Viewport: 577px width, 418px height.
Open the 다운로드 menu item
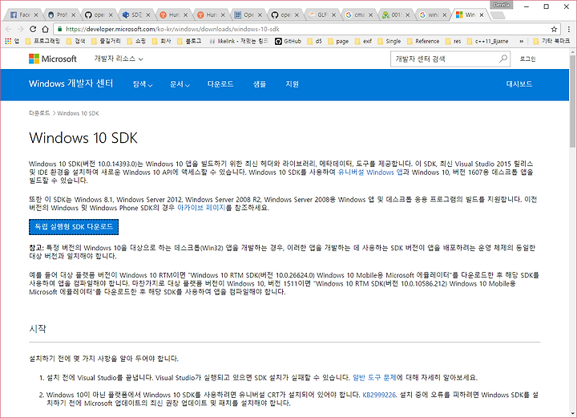220,84
